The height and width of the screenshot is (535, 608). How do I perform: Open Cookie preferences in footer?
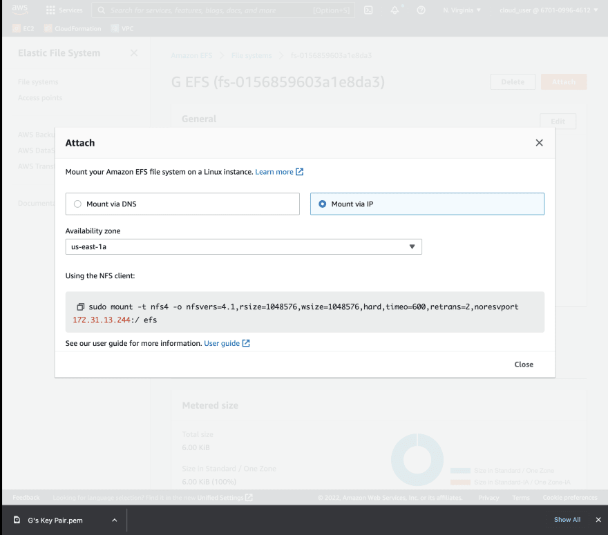click(x=570, y=498)
